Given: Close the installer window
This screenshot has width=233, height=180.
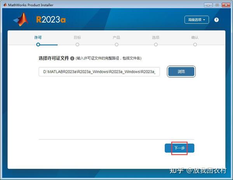Looking at the screenshot, I should tap(226, 5).
